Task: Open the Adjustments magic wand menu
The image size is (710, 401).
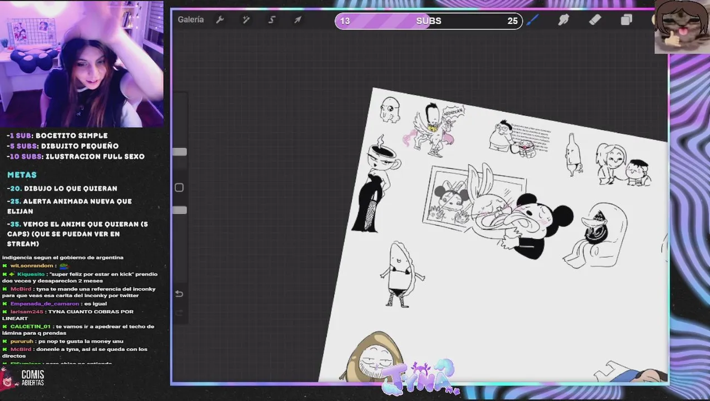Action: pyautogui.click(x=246, y=20)
